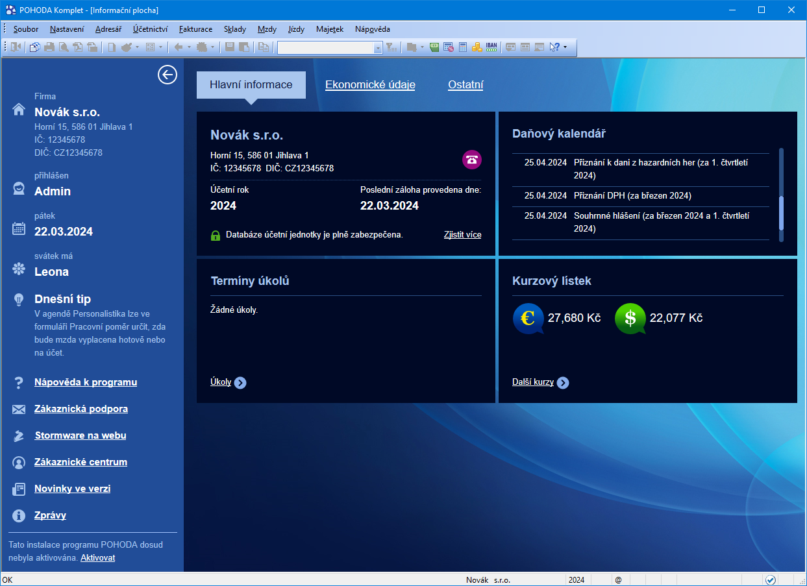
Task: Open the toolbar combo box dropdown
Action: click(378, 47)
